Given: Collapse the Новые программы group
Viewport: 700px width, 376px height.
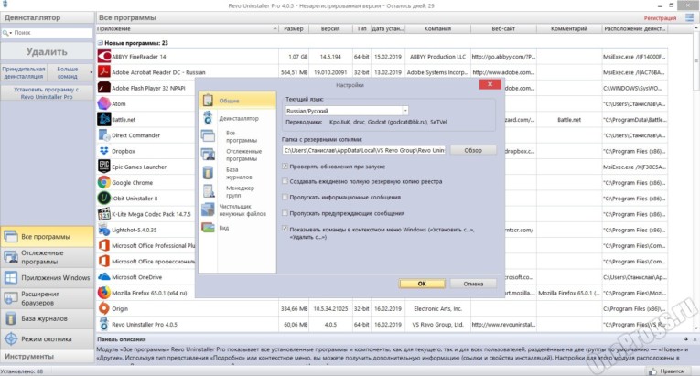Looking at the screenshot, I should tap(101, 43).
